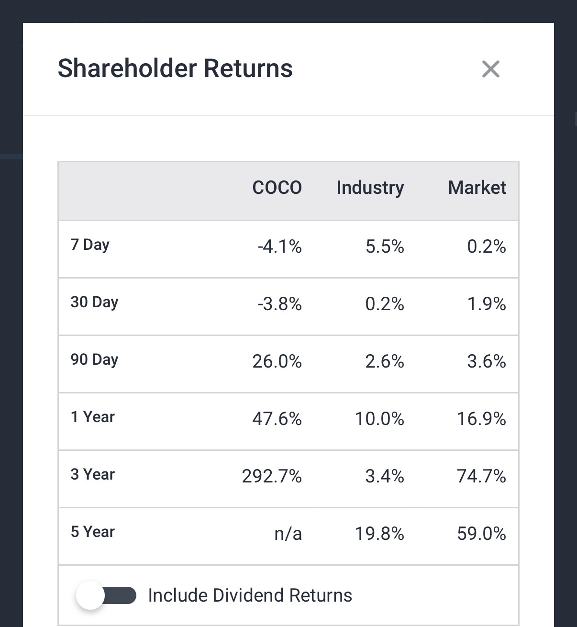577x627 pixels.
Task: Click the Industry 19.8% five-year value
Action: (379, 534)
